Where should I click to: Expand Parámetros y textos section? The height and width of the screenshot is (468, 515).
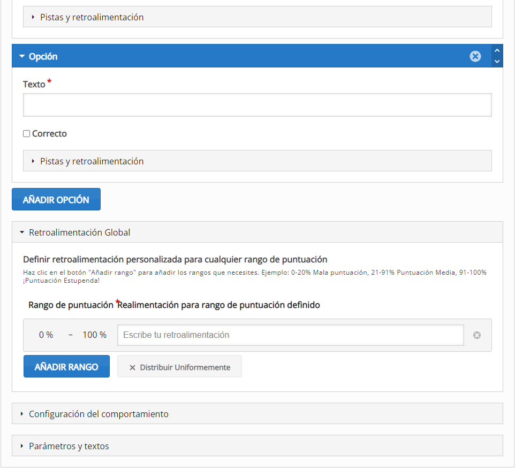[257, 446]
